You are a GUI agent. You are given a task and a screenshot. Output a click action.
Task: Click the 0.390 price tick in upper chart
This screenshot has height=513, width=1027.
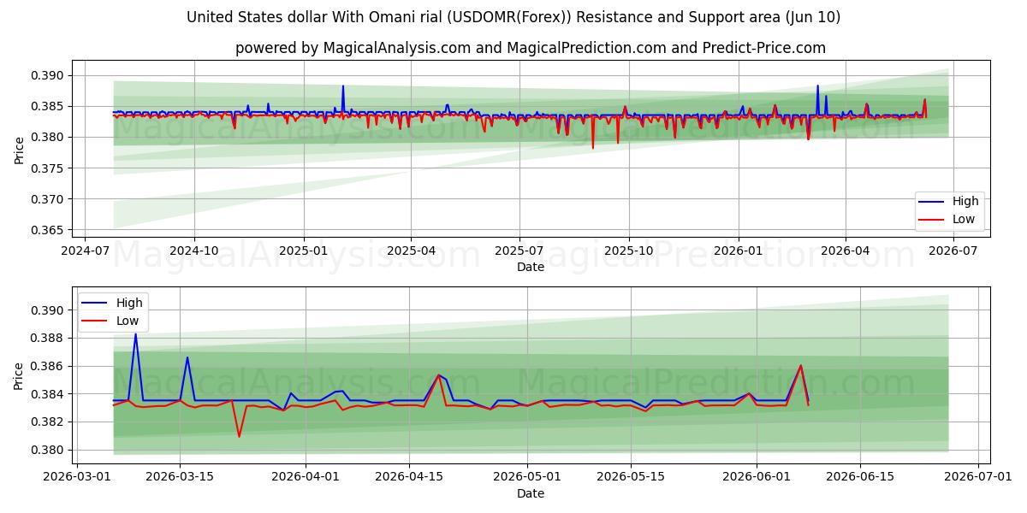point(49,76)
